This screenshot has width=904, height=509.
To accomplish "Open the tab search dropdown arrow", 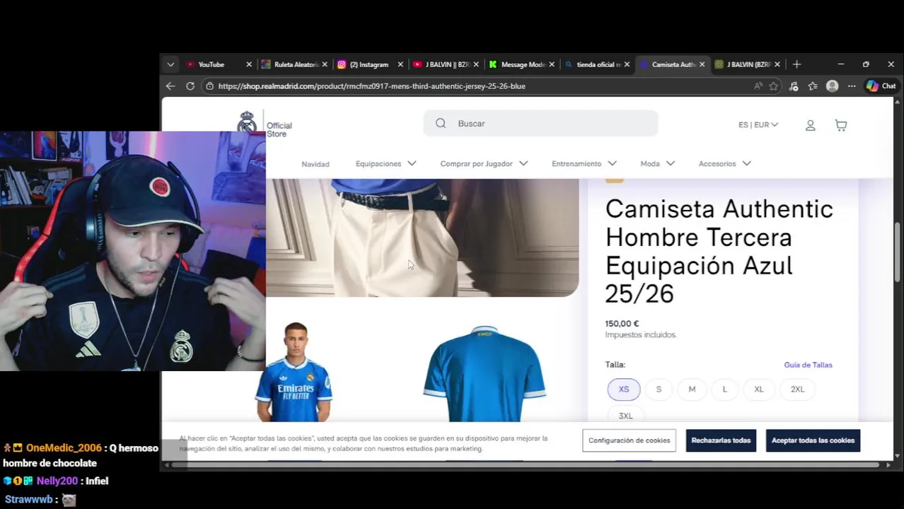I will (x=170, y=64).
